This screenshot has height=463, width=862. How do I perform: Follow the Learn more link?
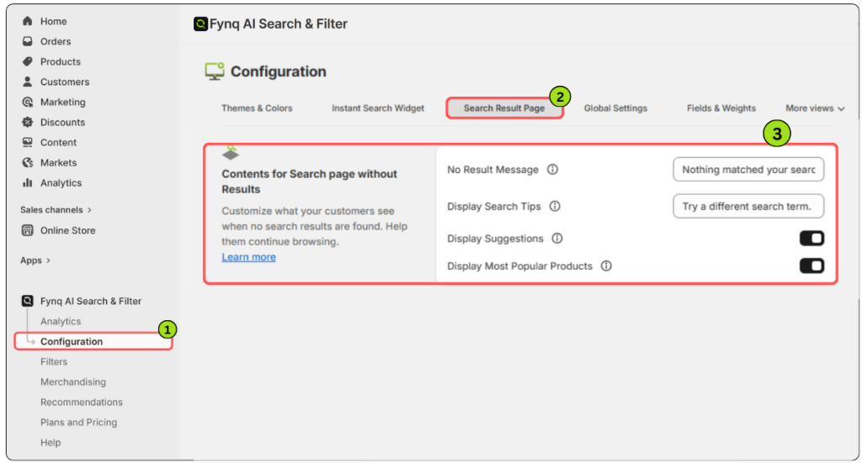pos(248,257)
